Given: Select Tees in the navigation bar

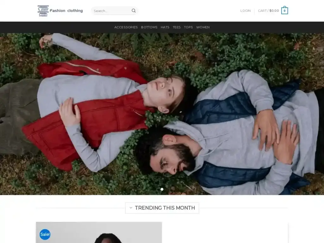Looking at the screenshot, I should tap(177, 27).
